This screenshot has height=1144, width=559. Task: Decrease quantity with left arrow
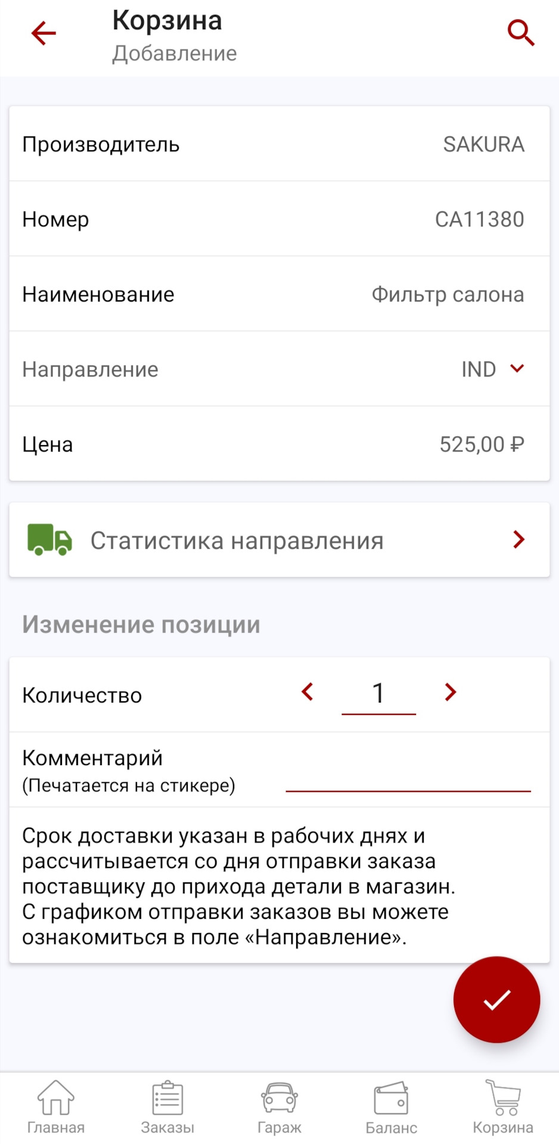click(308, 692)
